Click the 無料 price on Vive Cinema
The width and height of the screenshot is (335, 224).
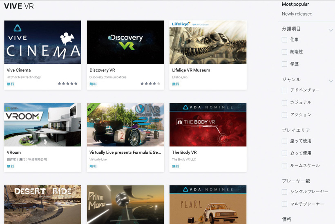[x=10, y=84]
